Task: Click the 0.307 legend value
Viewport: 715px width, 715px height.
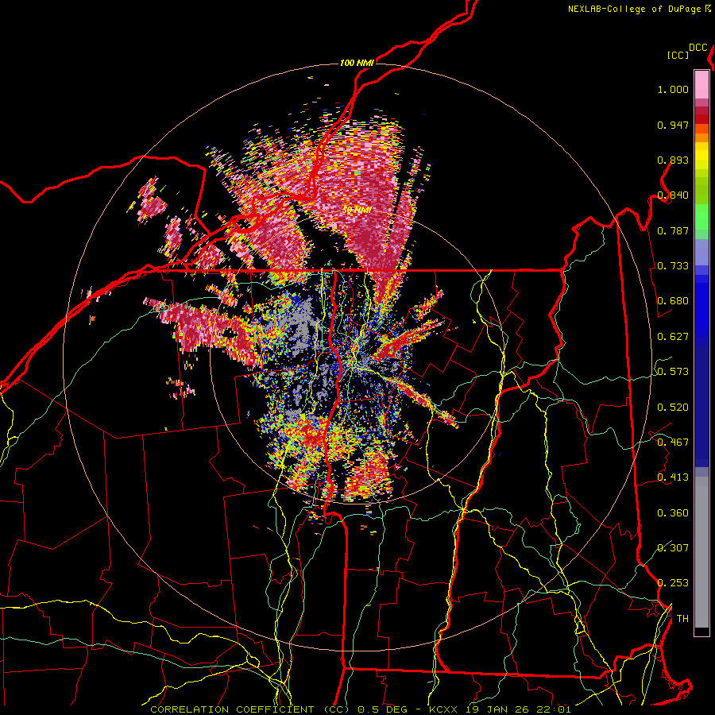Action: click(x=673, y=548)
